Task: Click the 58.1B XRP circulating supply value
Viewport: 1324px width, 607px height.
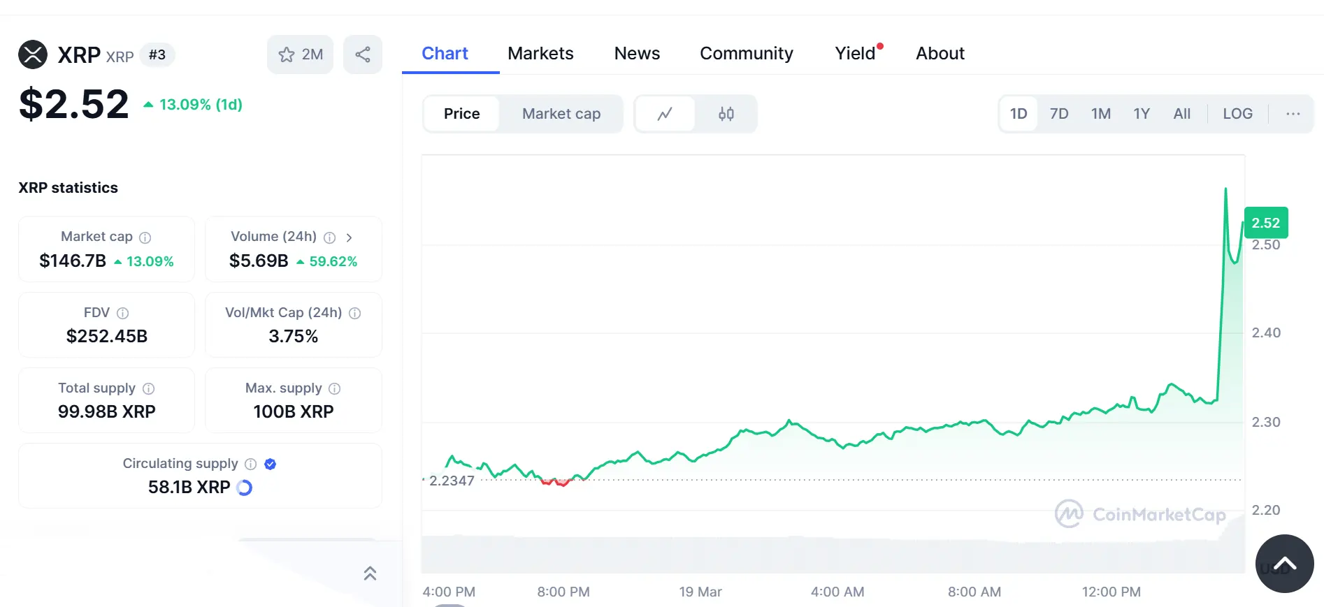Action: point(189,487)
